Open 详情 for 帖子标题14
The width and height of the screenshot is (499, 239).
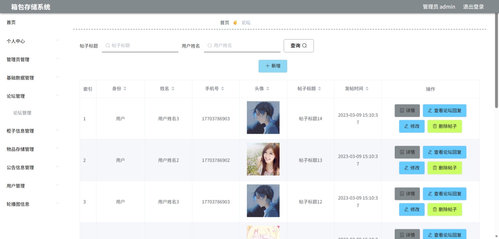coord(407,111)
